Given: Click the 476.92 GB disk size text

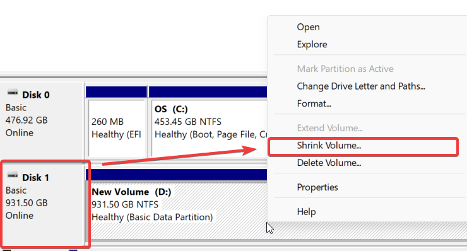Looking at the screenshot, I should click(x=27, y=120).
